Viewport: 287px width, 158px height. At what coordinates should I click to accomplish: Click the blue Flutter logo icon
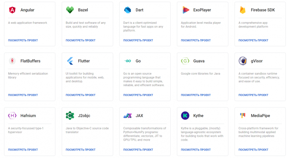point(70,61)
